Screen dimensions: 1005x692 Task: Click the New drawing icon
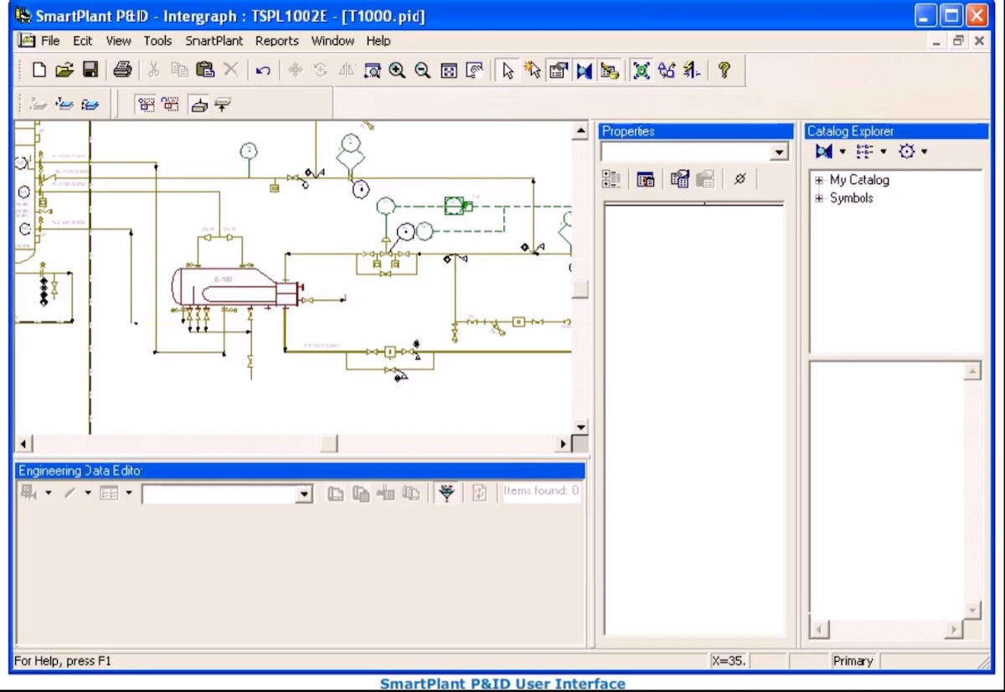(x=39, y=70)
